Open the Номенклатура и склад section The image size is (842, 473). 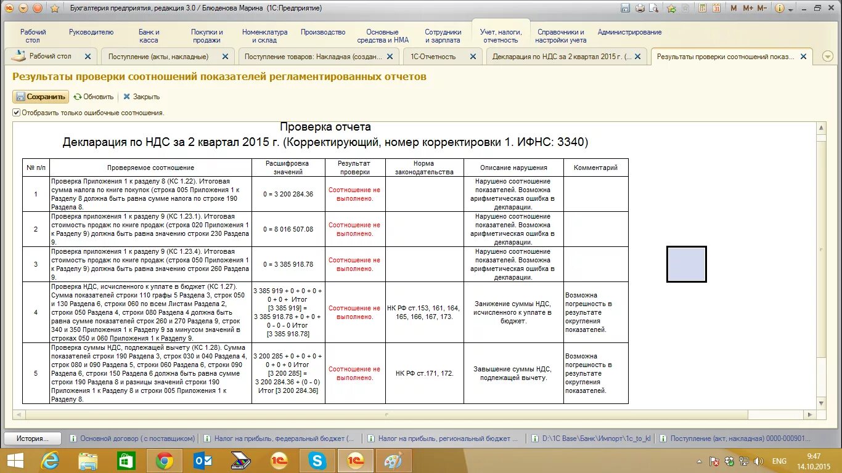pos(264,36)
